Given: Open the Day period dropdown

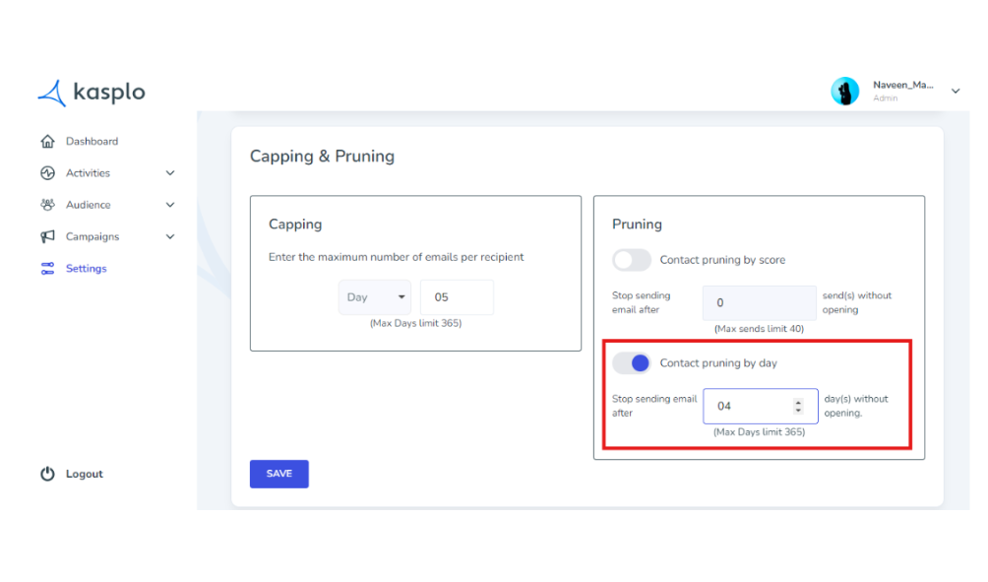Looking at the screenshot, I should click(x=375, y=297).
